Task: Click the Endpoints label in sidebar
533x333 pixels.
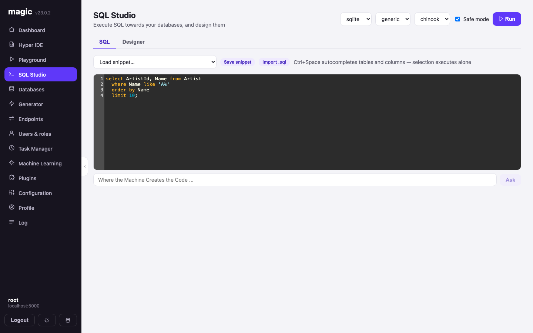Action: click(31, 119)
